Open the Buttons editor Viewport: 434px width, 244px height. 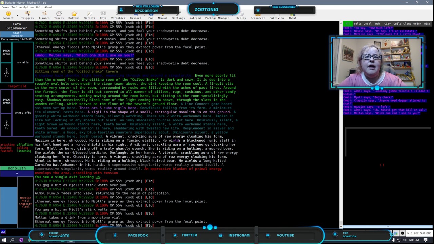pyautogui.click(x=74, y=15)
